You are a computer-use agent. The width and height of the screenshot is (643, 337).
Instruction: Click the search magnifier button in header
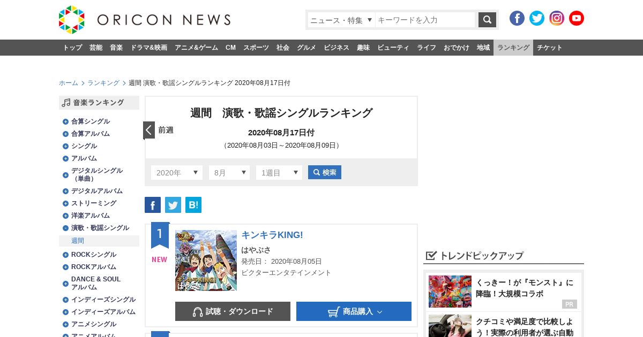487,20
